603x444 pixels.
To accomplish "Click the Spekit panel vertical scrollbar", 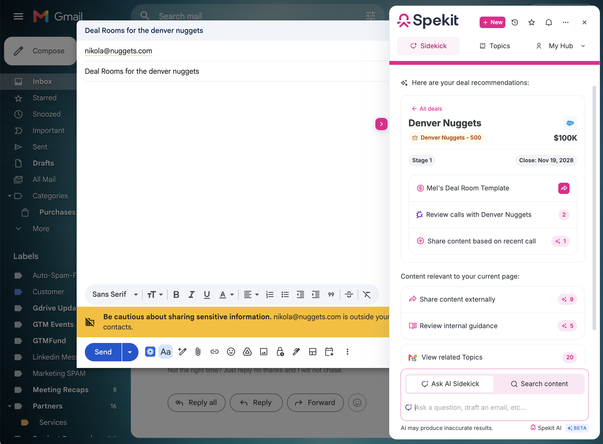I will (x=594, y=208).
